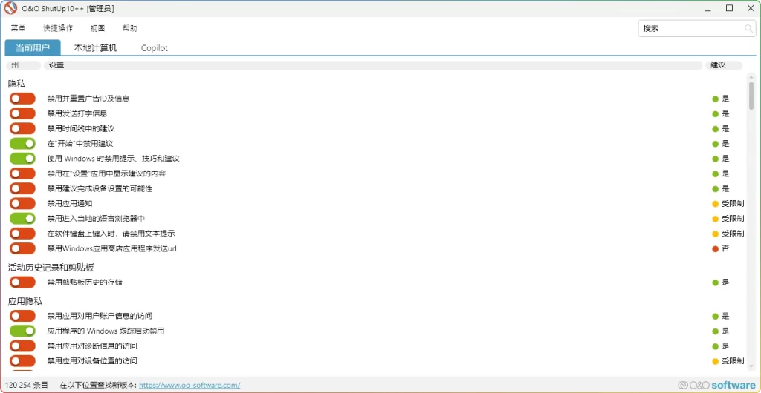This screenshot has width=761, height=393.
Task: Switch to the Copilot tab
Action: click(155, 48)
